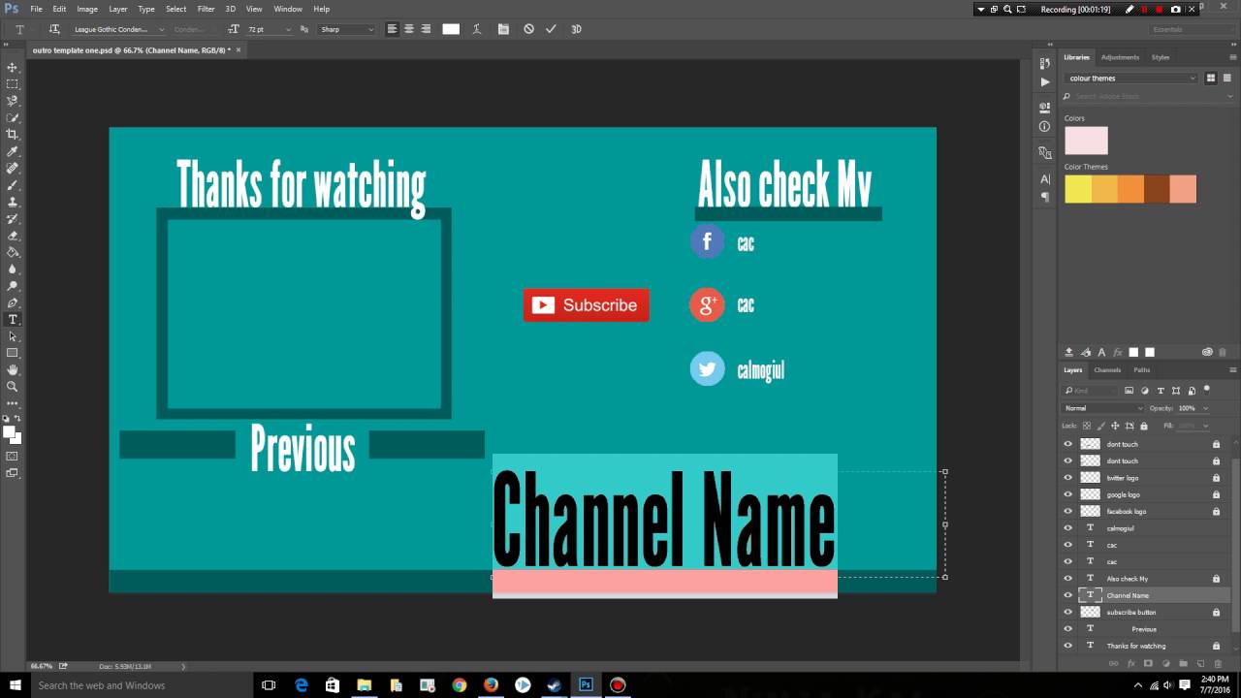Toggle text orientation icon
This screenshot has width=1241, height=698.
pyautogui.click(x=54, y=29)
